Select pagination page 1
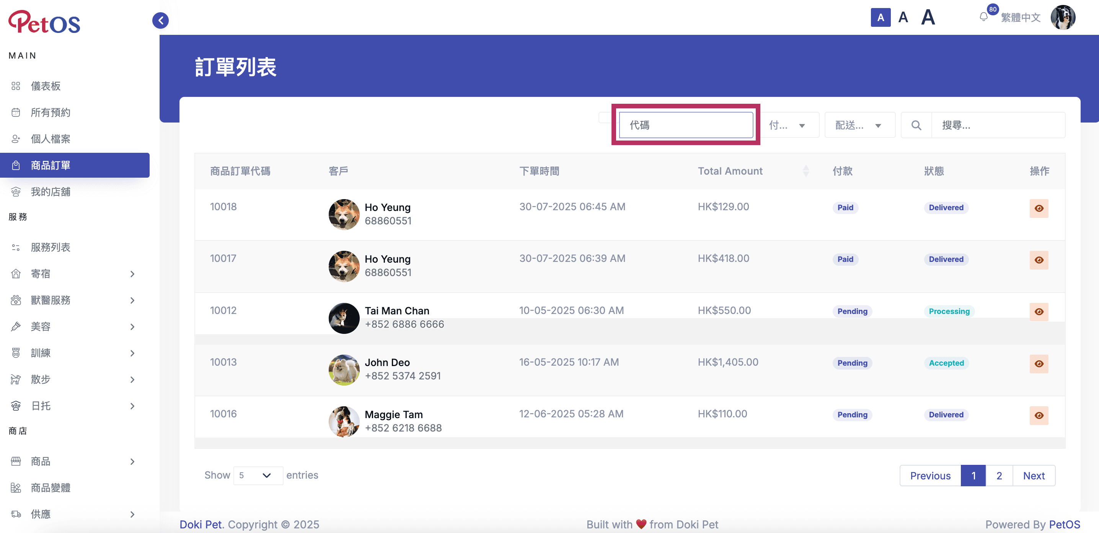 973,476
